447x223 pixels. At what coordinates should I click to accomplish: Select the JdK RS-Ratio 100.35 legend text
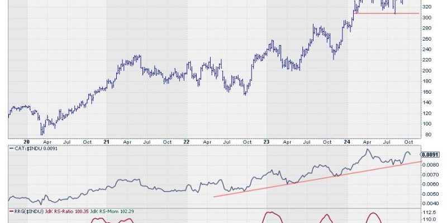[66, 211]
